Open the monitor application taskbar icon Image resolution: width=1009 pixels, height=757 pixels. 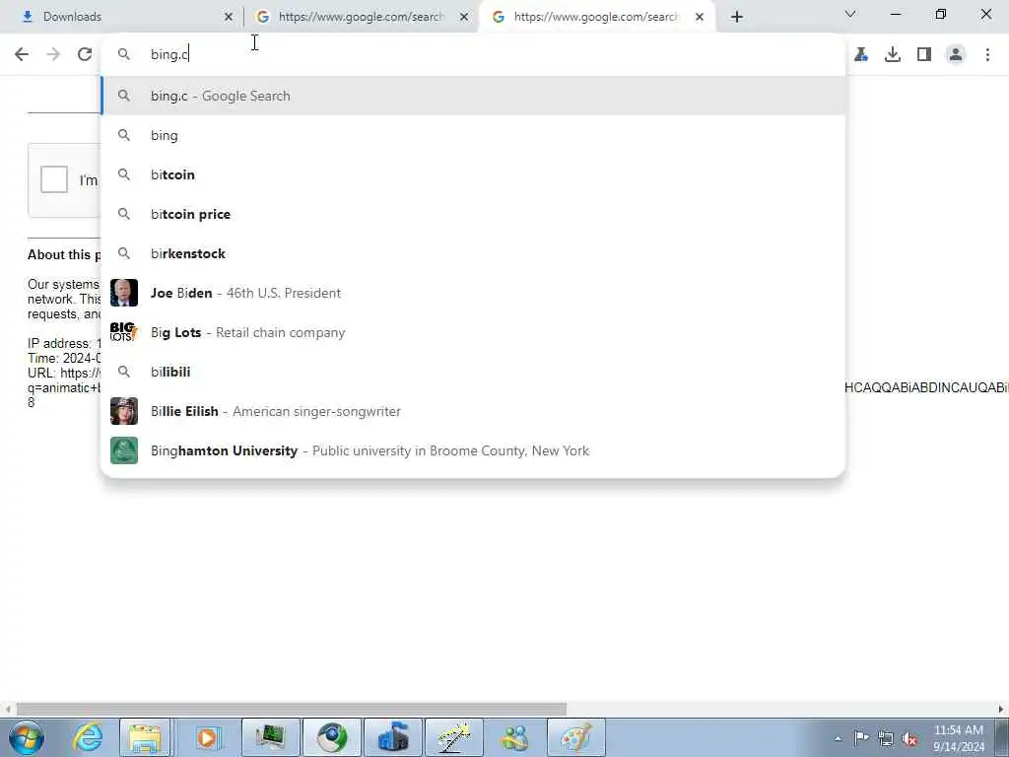click(x=270, y=737)
